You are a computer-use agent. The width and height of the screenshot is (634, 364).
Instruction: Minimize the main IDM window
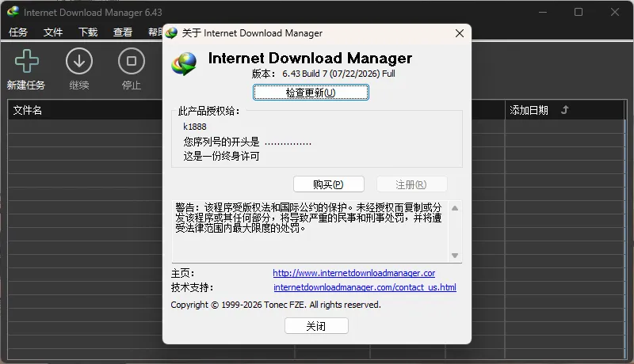click(x=543, y=12)
